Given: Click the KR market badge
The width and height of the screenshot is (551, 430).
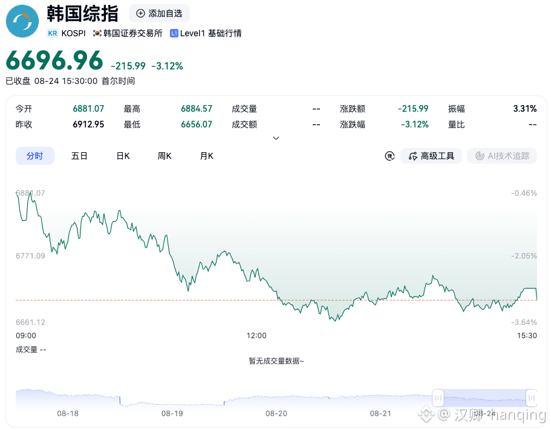Looking at the screenshot, I should (x=53, y=33).
